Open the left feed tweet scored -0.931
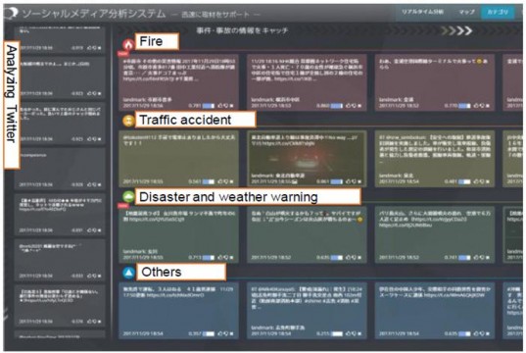The height and width of the screenshot is (353, 526). 60,214
